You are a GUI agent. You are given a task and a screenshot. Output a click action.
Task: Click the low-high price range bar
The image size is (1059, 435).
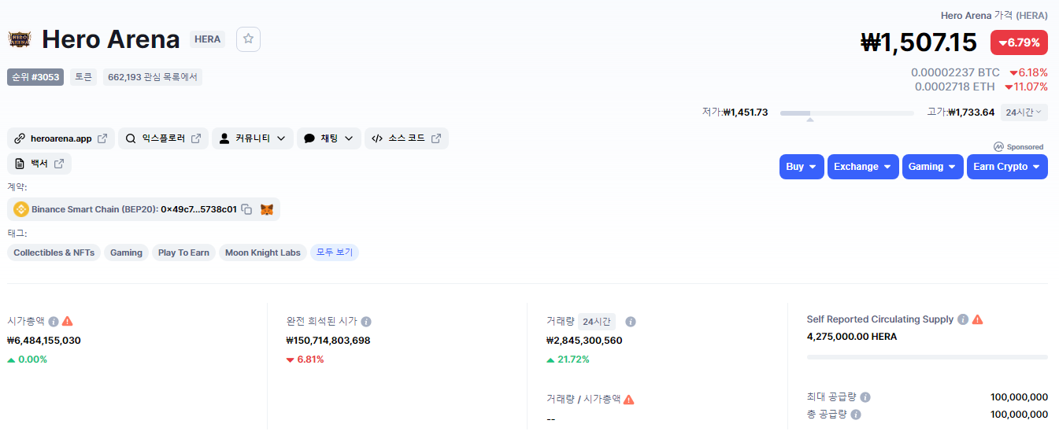click(x=847, y=113)
